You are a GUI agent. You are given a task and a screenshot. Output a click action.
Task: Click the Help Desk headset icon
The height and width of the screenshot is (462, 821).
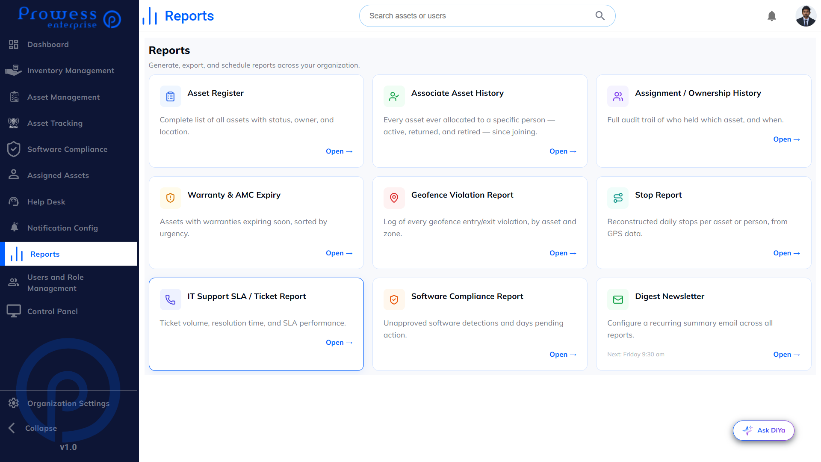pyautogui.click(x=14, y=201)
